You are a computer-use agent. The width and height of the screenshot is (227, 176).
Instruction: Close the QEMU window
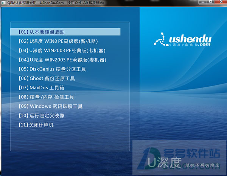click(x=221, y=2)
